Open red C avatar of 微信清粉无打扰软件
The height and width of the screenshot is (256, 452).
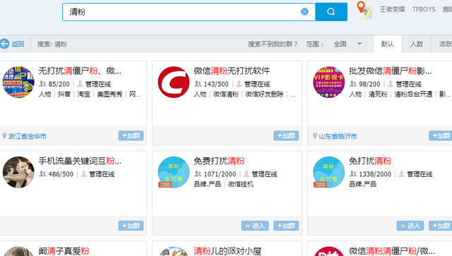point(174,82)
